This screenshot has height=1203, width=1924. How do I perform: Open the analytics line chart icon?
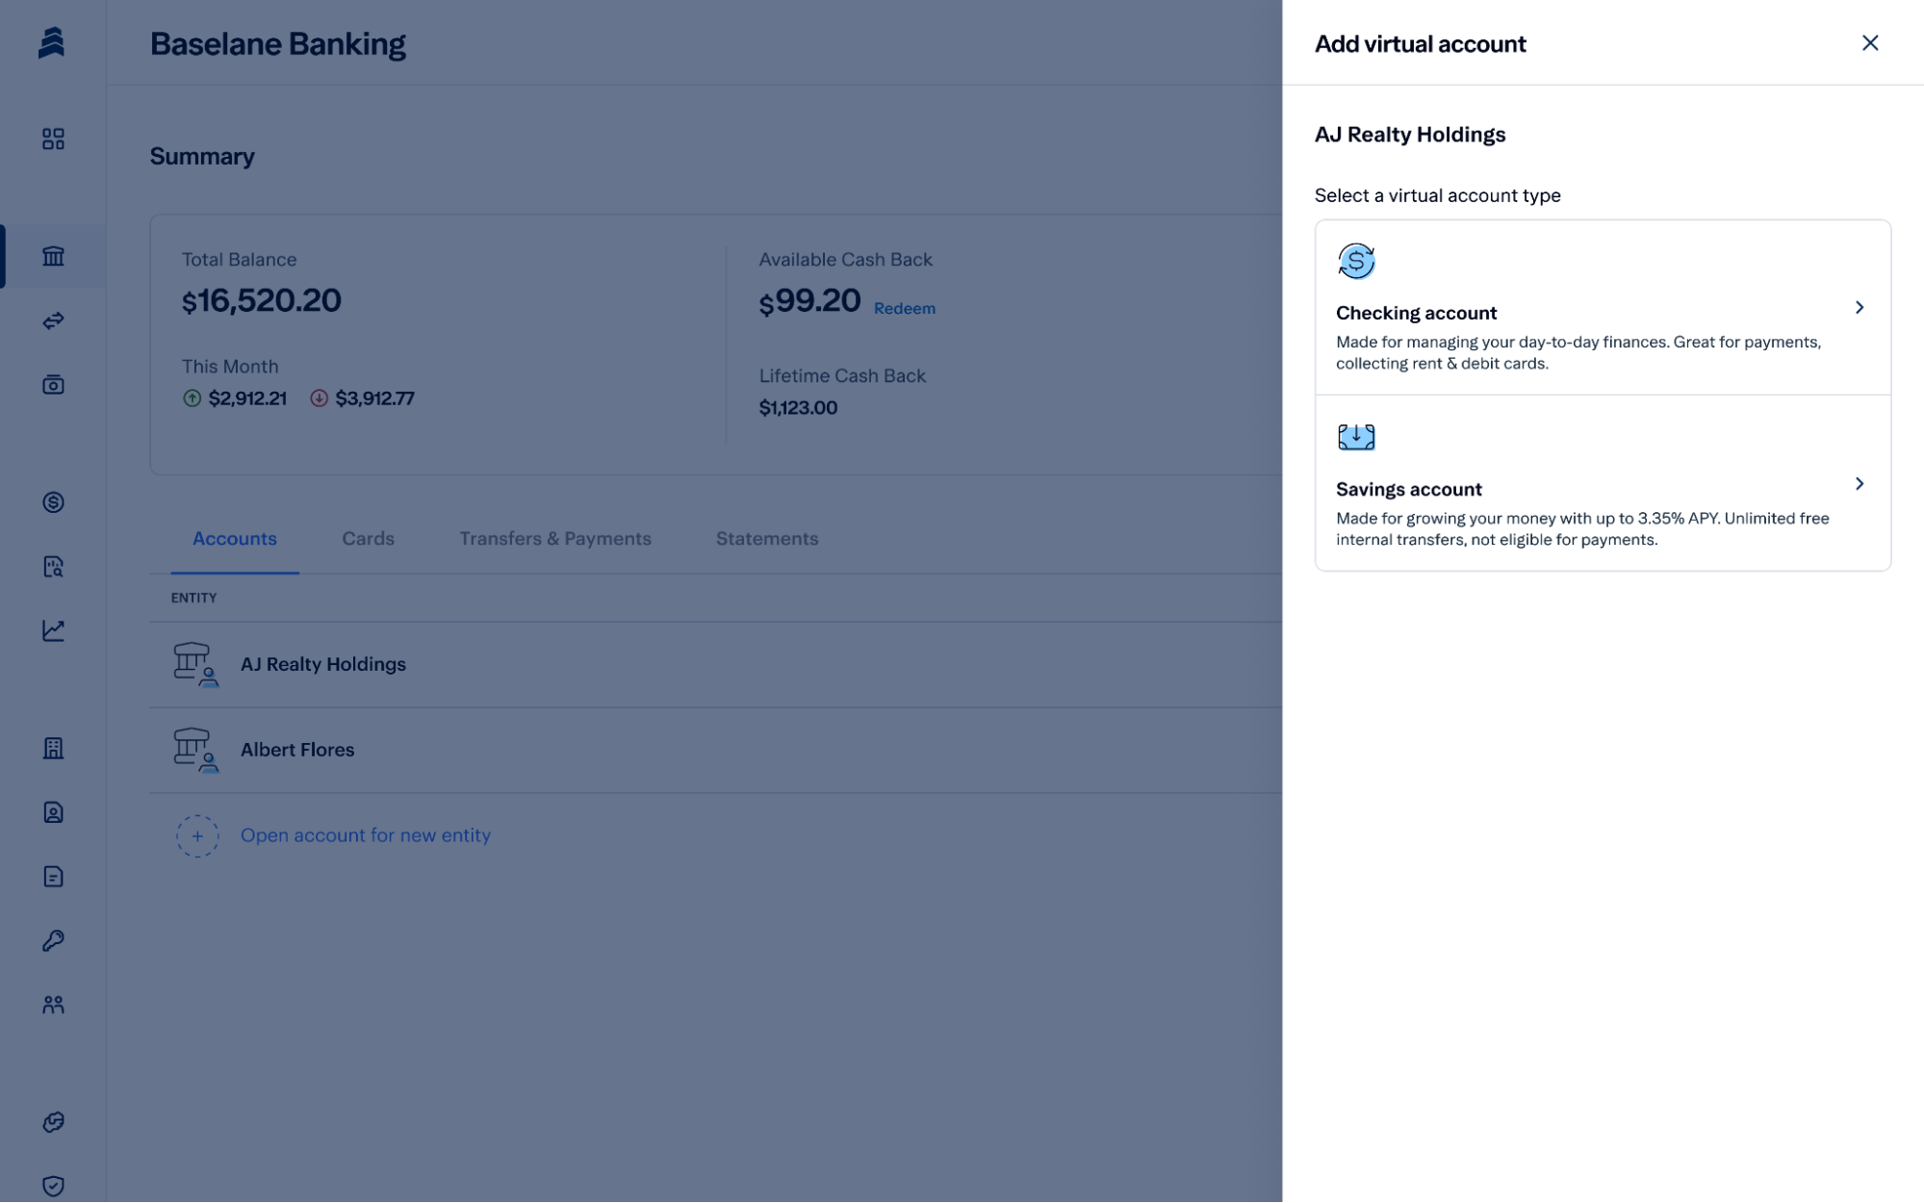pos(53,630)
